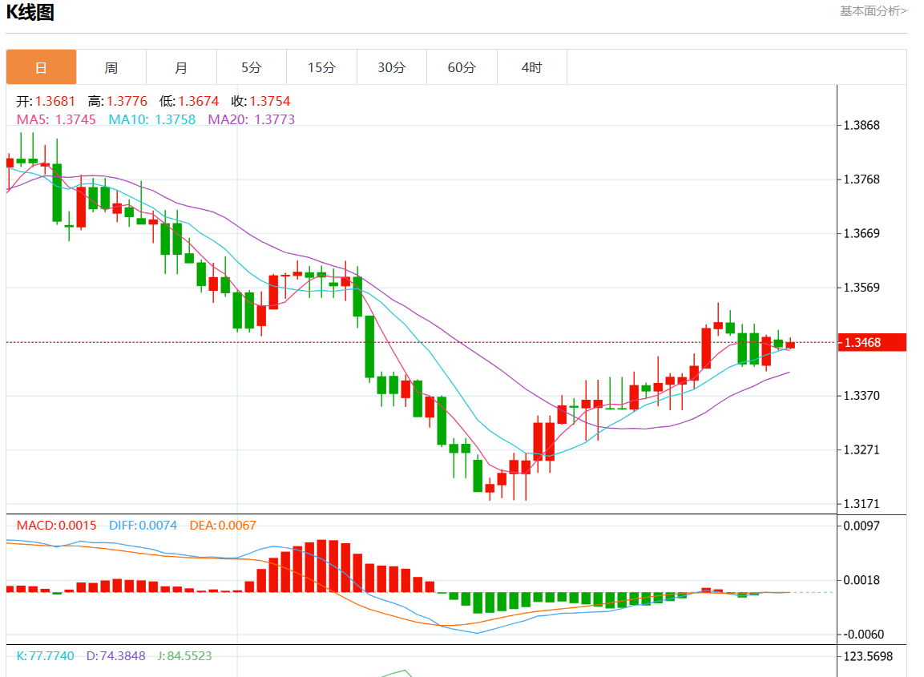Click the MA10: 1.3758 indicator label
924x677 pixels.
pos(152,119)
